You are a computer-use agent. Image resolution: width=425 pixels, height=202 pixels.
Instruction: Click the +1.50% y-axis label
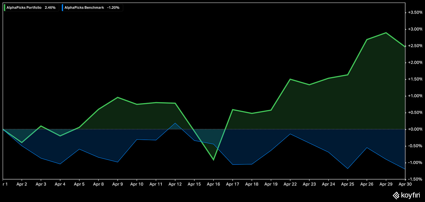pos(416,79)
